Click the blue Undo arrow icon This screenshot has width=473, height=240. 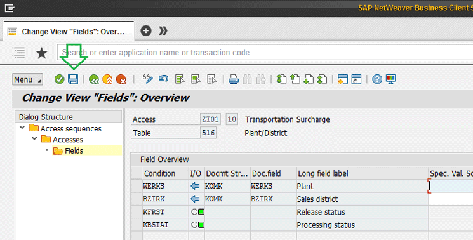pos(163,79)
